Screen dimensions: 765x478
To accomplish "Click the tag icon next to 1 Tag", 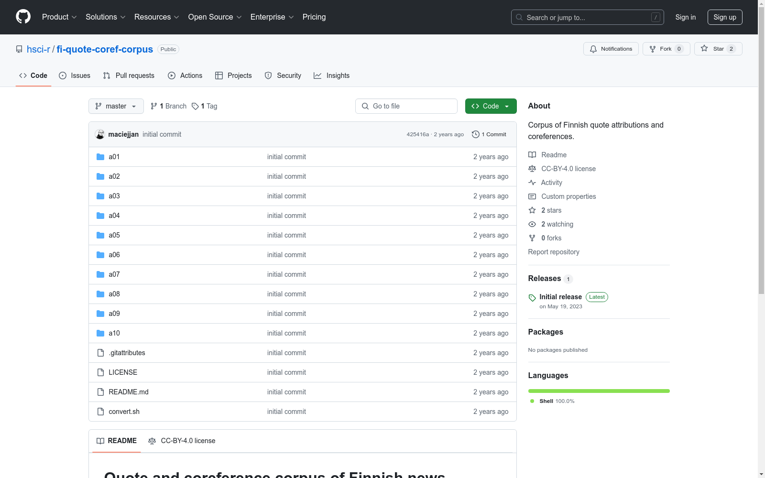I will [x=195, y=106].
